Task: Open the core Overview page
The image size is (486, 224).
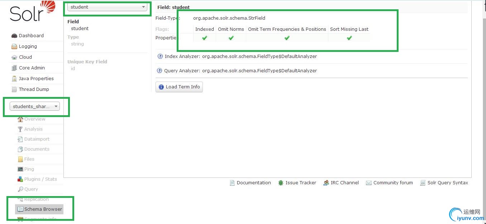Action: 35,119
